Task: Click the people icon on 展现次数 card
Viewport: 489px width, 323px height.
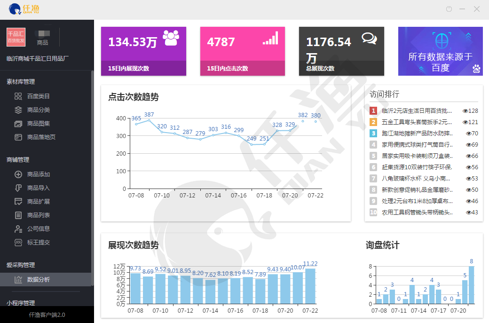Action: coord(171,38)
